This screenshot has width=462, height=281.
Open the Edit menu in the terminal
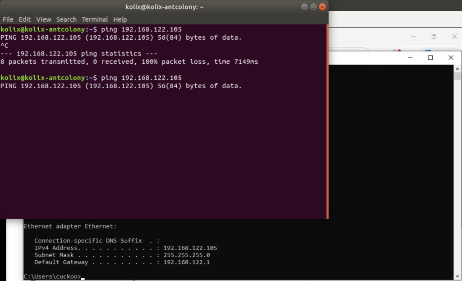click(25, 19)
